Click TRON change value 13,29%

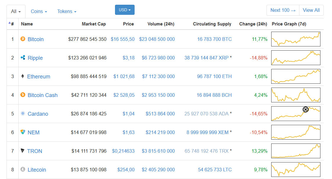(259, 151)
